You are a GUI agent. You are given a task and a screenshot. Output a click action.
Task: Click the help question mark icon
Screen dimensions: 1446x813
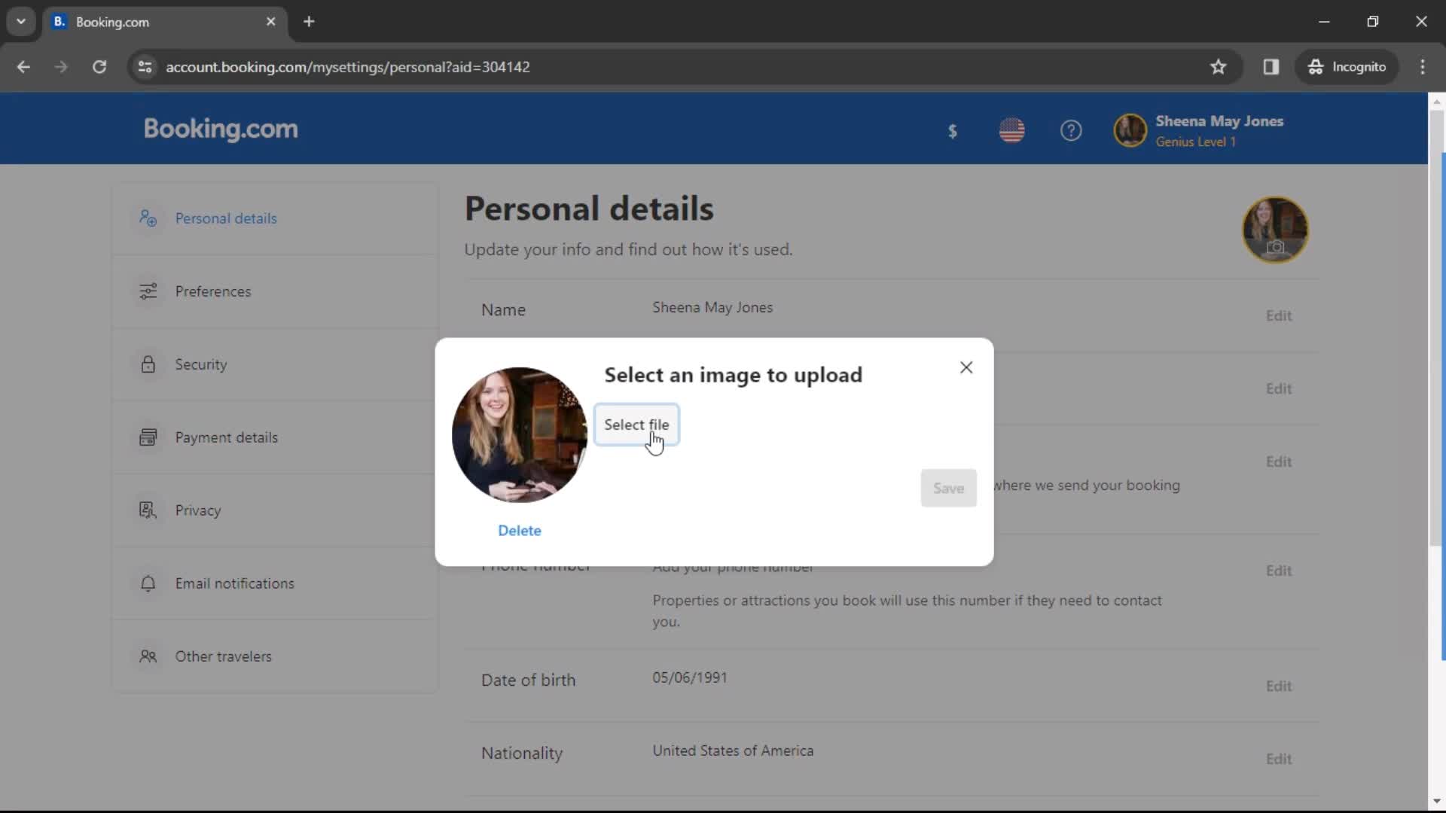pos(1071,131)
